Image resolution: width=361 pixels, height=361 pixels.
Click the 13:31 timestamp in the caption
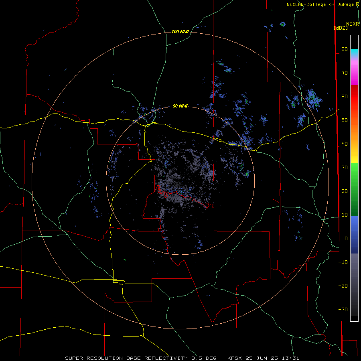291,358
